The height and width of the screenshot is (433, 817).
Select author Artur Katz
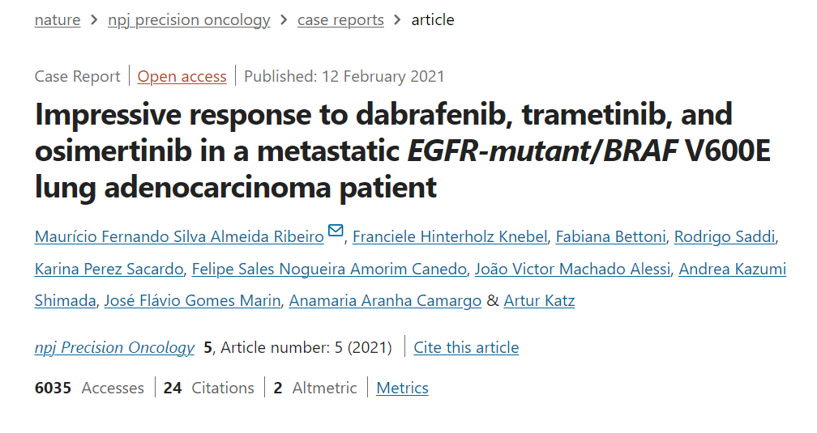tap(539, 301)
